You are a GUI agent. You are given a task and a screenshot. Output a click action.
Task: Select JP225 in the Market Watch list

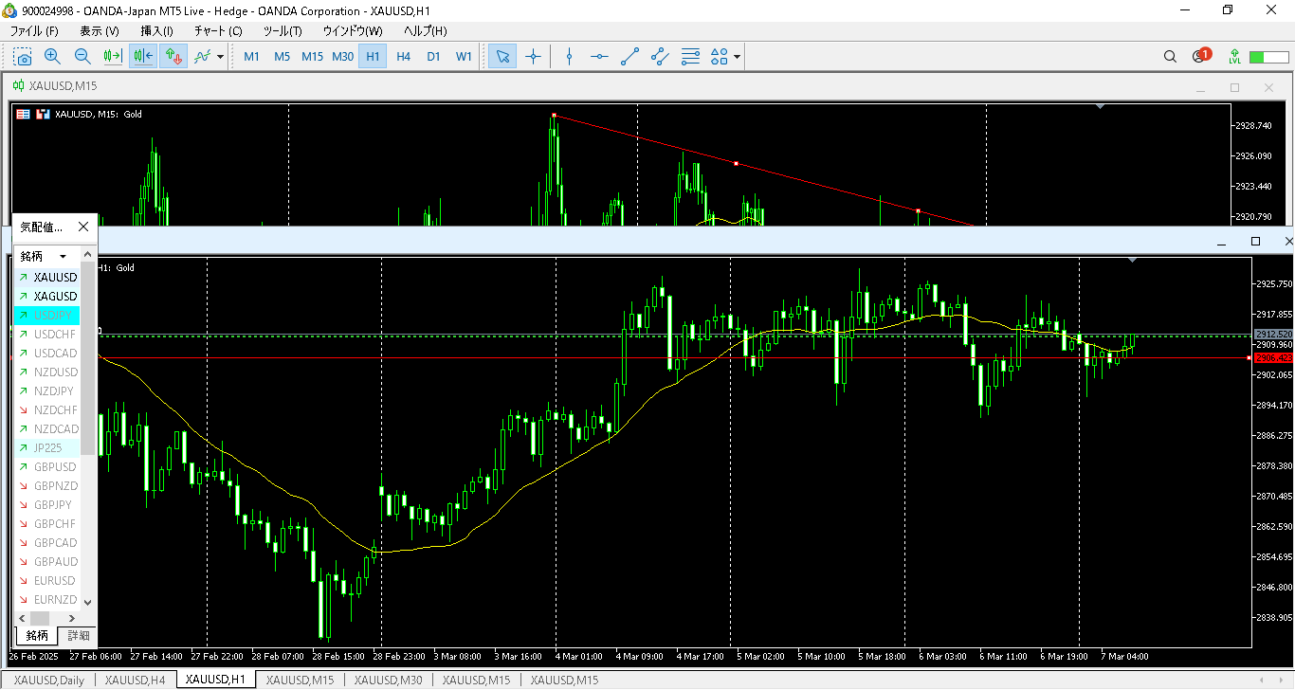[x=47, y=448]
